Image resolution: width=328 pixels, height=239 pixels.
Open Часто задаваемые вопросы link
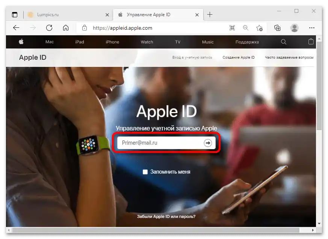(289, 57)
